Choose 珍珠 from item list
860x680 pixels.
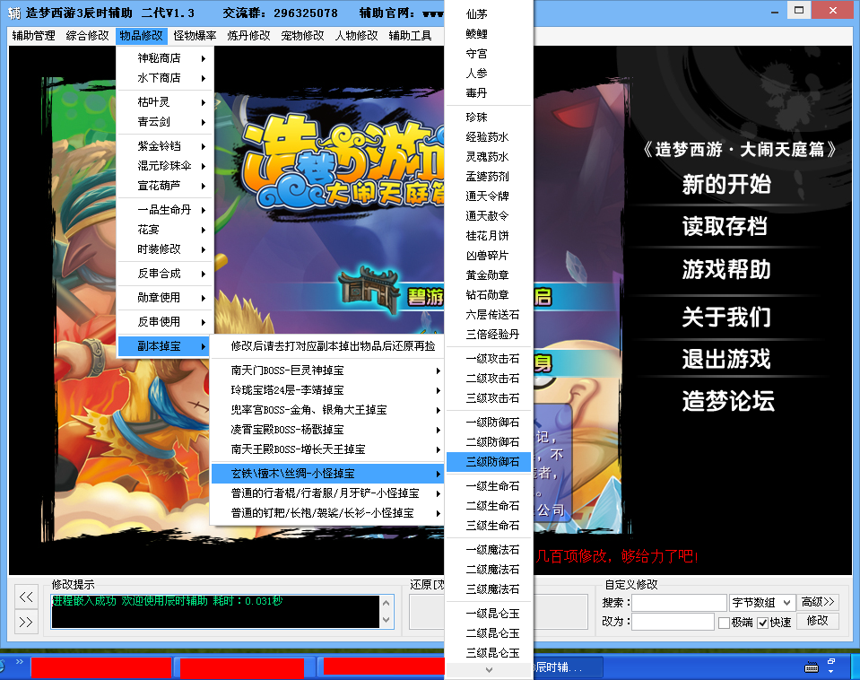[489, 118]
